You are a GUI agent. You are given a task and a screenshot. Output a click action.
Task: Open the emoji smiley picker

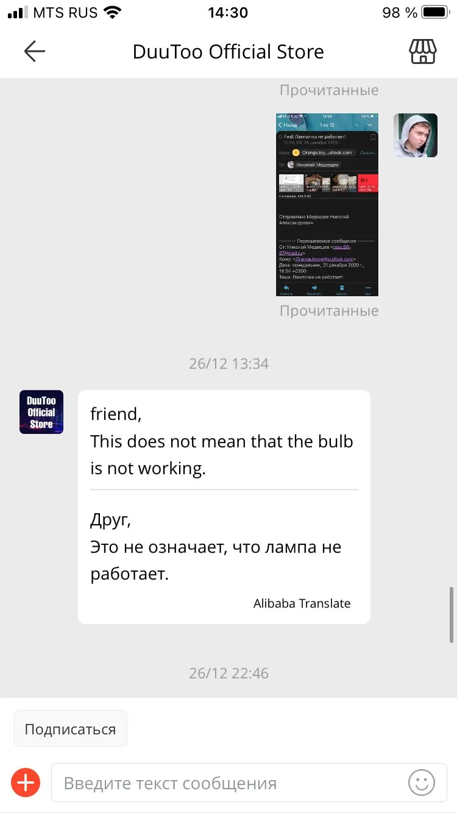pos(422,783)
